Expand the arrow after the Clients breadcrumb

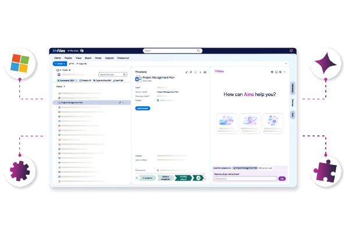point(70,70)
